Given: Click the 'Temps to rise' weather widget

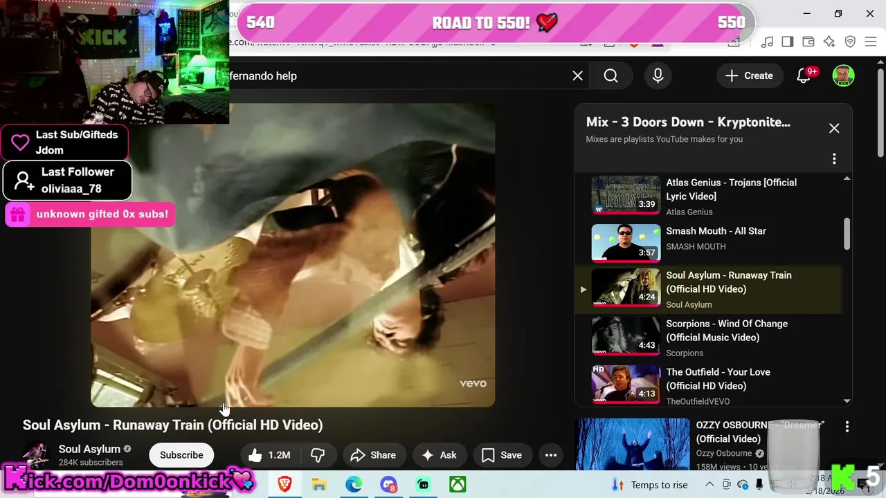Looking at the screenshot, I should (x=651, y=485).
